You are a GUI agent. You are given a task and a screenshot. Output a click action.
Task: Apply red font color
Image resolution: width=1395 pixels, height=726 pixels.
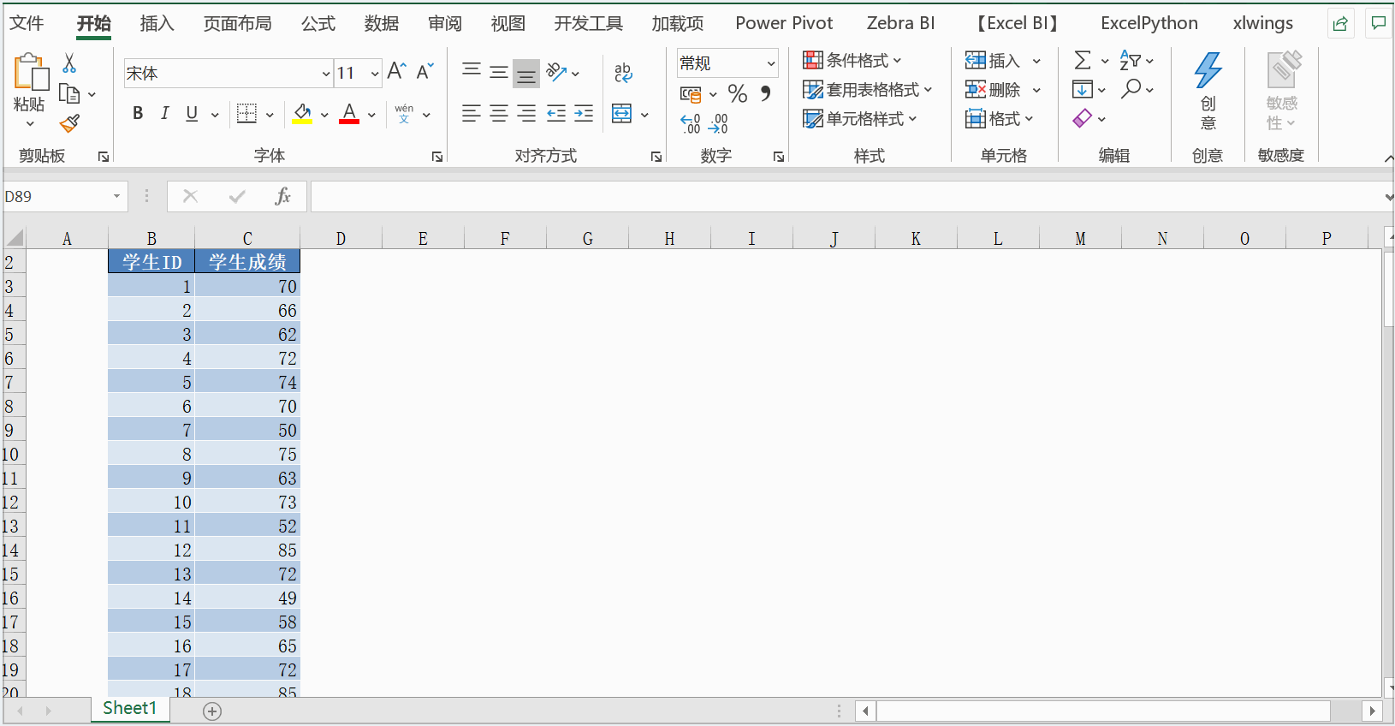coord(349,113)
